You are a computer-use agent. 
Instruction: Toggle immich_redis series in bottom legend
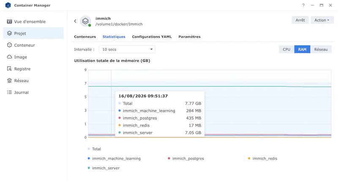coord(262,158)
